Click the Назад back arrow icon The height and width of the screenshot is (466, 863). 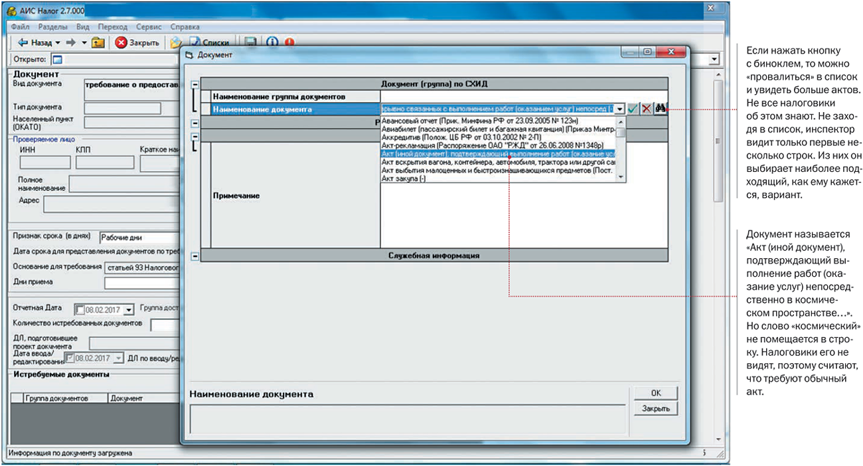click(23, 42)
